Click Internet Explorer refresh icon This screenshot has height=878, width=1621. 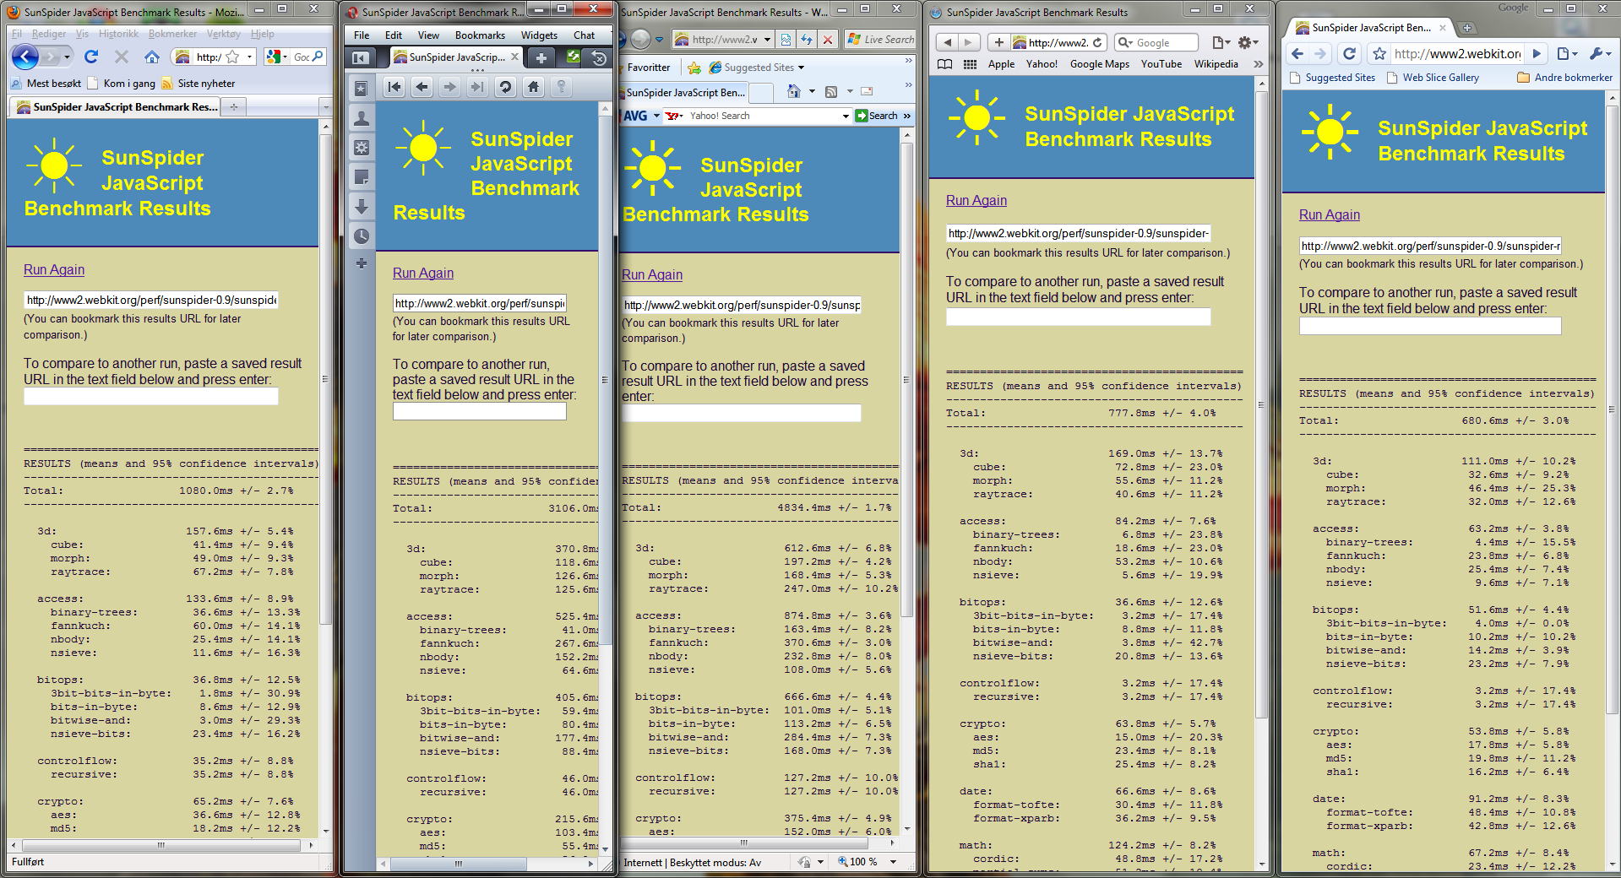(x=807, y=40)
